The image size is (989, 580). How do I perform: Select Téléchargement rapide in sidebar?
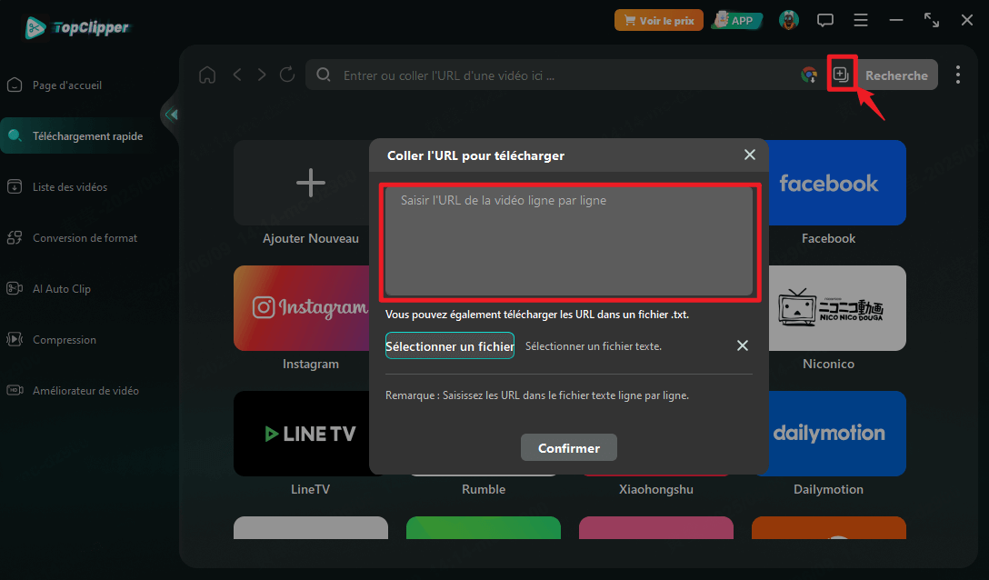[79, 135]
